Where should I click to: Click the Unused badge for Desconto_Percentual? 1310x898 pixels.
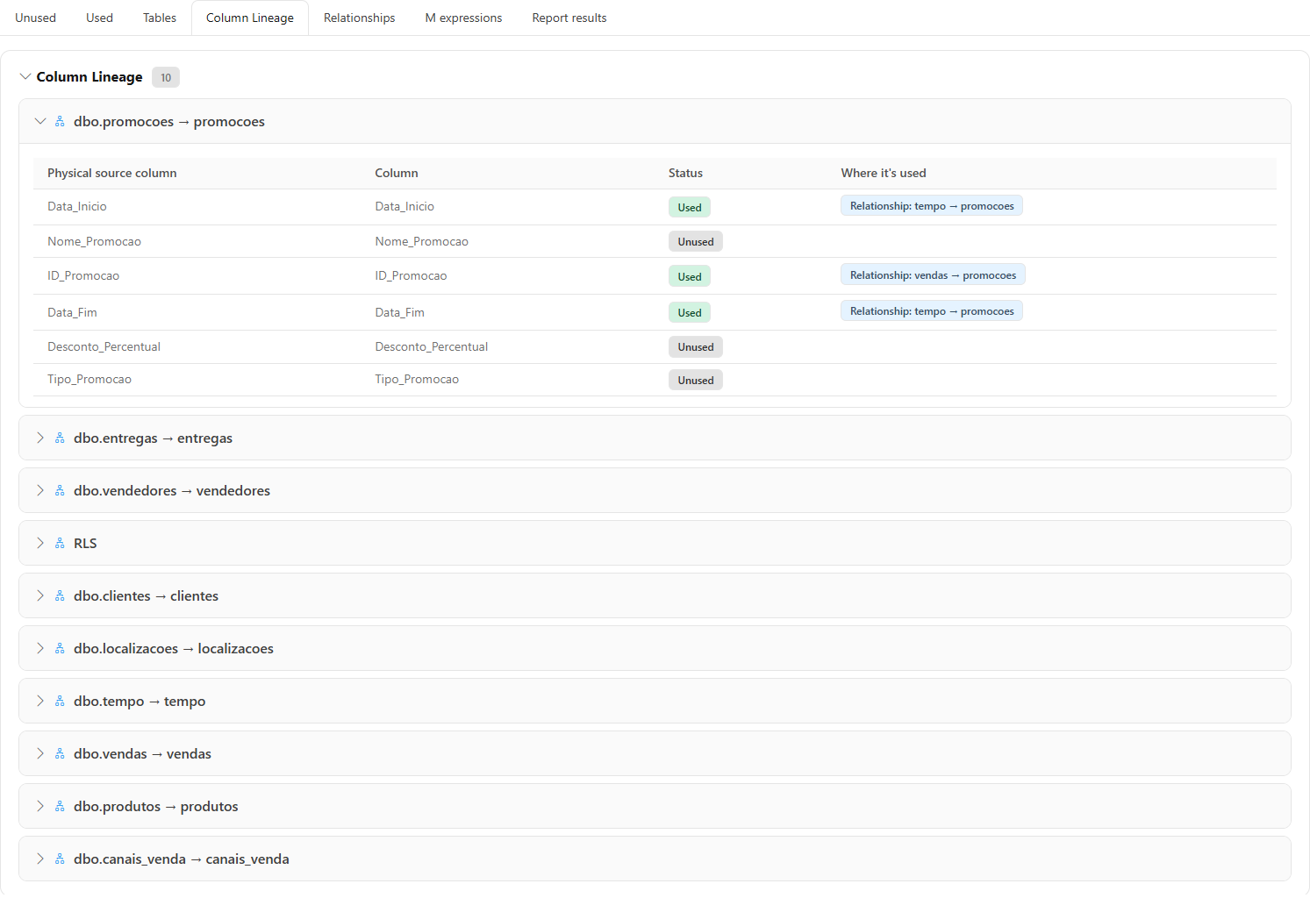[x=696, y=347]
